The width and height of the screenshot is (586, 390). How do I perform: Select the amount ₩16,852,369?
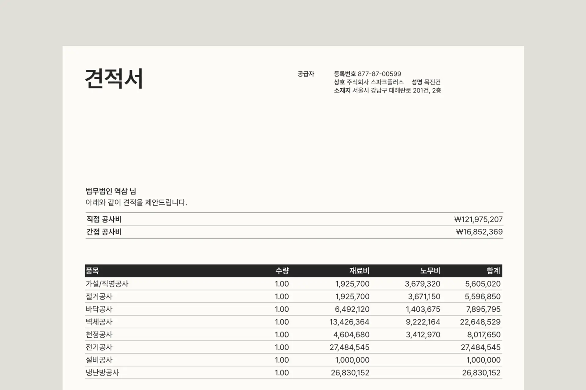click(479, 232)
